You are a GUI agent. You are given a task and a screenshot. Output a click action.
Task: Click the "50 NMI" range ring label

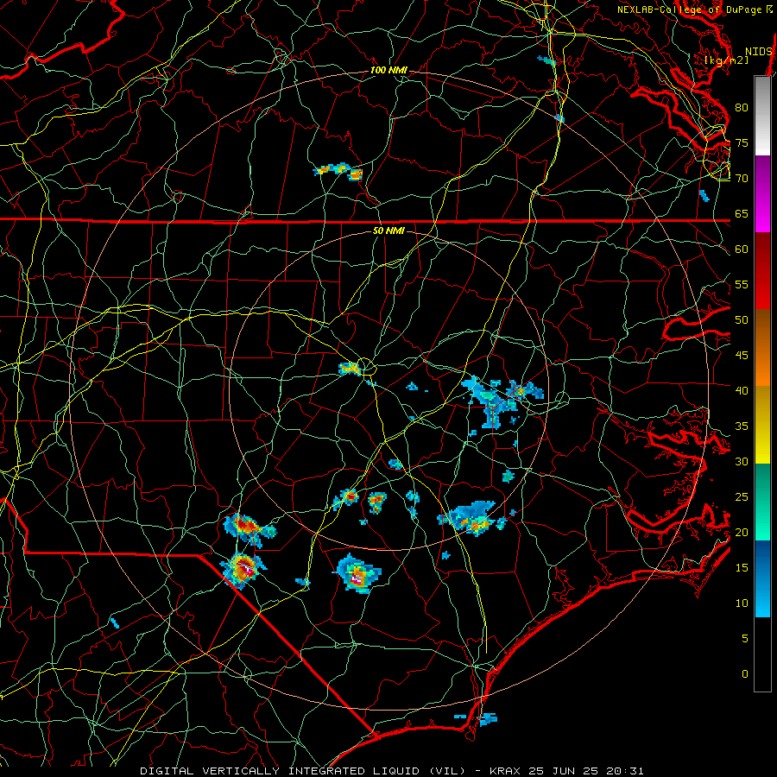pos(388,231)
